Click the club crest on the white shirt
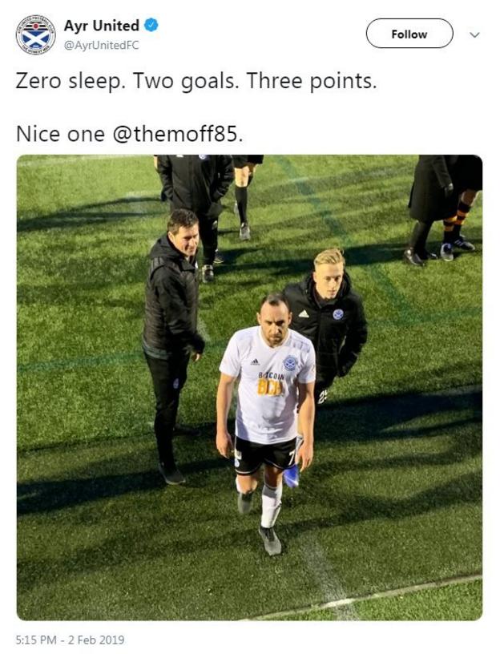This screenshot has height=654, width=500. pos(290,363)
